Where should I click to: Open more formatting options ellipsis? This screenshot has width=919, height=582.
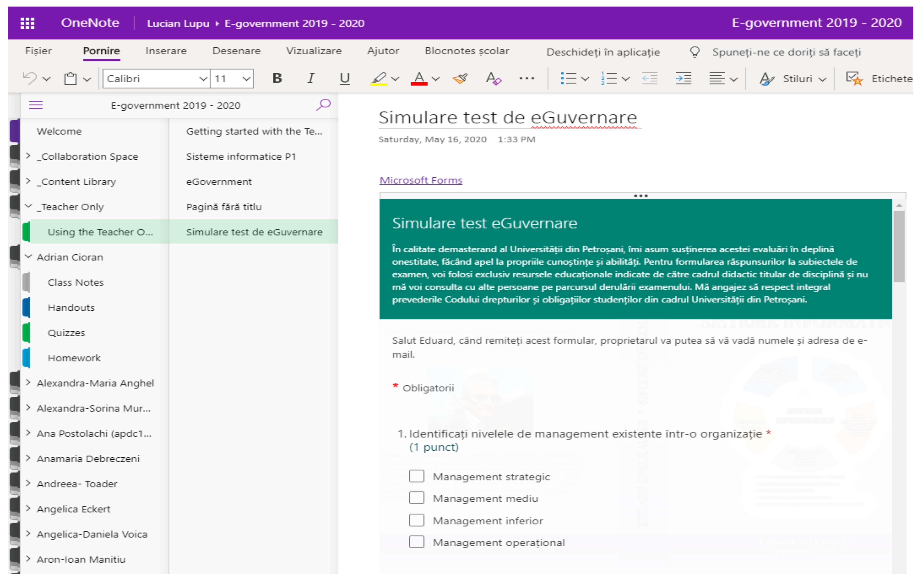pyautogui.click(x=527, y=79)
